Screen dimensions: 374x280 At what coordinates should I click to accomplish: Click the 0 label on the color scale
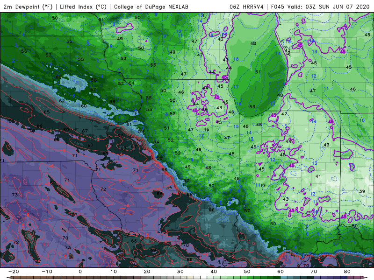coord(80,272)
